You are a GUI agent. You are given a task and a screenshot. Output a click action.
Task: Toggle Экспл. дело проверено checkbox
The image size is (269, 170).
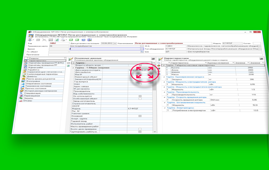(140, 129)
